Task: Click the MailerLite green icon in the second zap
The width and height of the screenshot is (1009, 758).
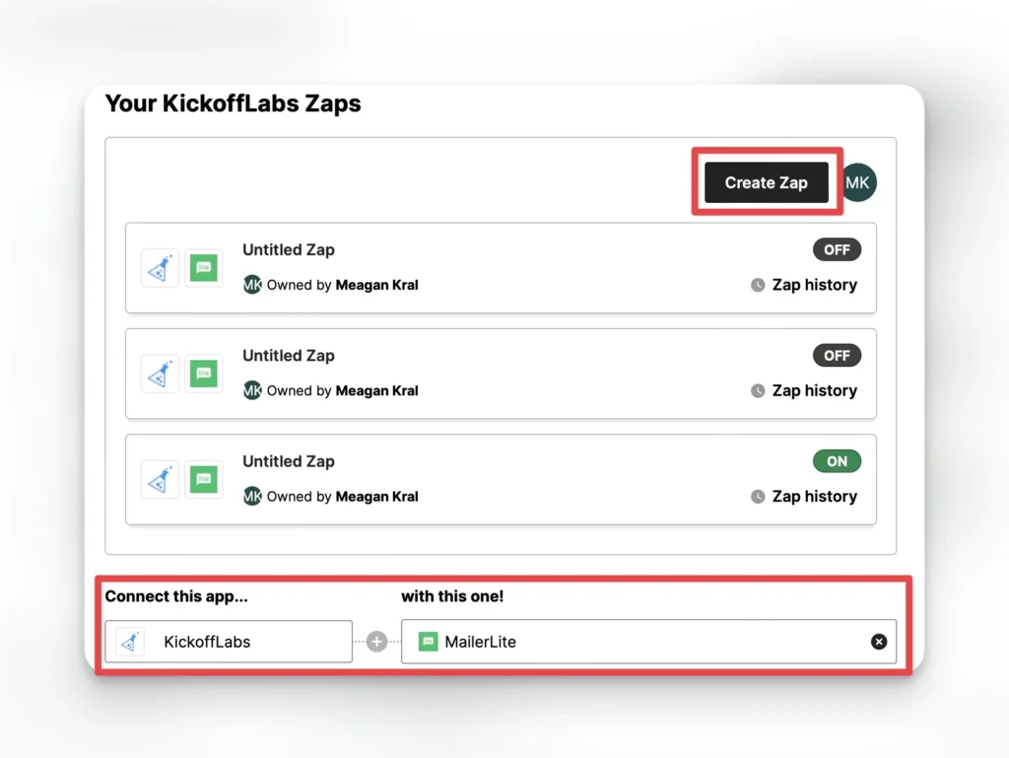Action: [x=203, y=374]
